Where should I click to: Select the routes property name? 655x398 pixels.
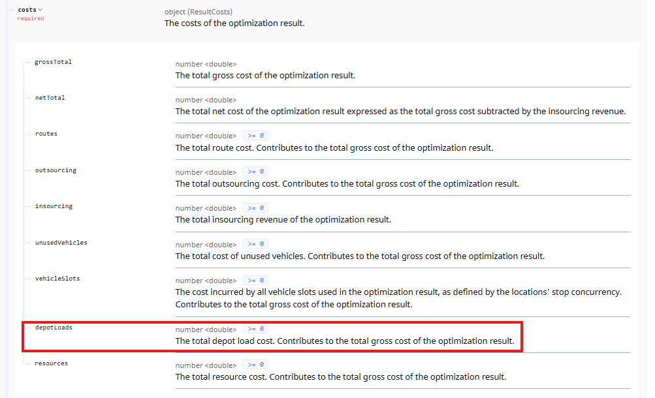[x=46, y=134]
